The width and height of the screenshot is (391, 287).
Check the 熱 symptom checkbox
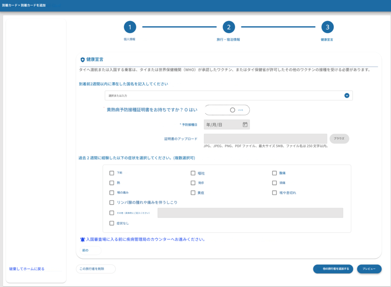(x=112, y=183)
